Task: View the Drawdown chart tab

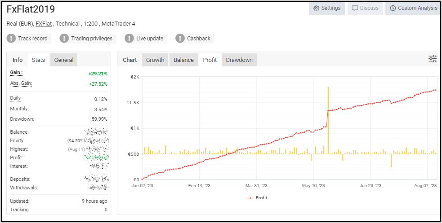Action: tap(239, 60)
